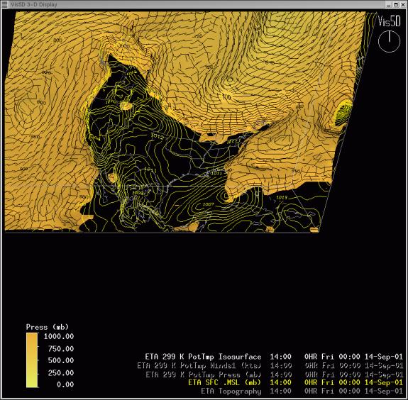Close the Vis5D 3-D Display window
This screenshot has width=408, height=400.
coord(402,5)
